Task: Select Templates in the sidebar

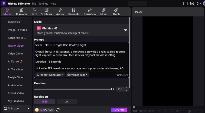Action: [14, 22]
